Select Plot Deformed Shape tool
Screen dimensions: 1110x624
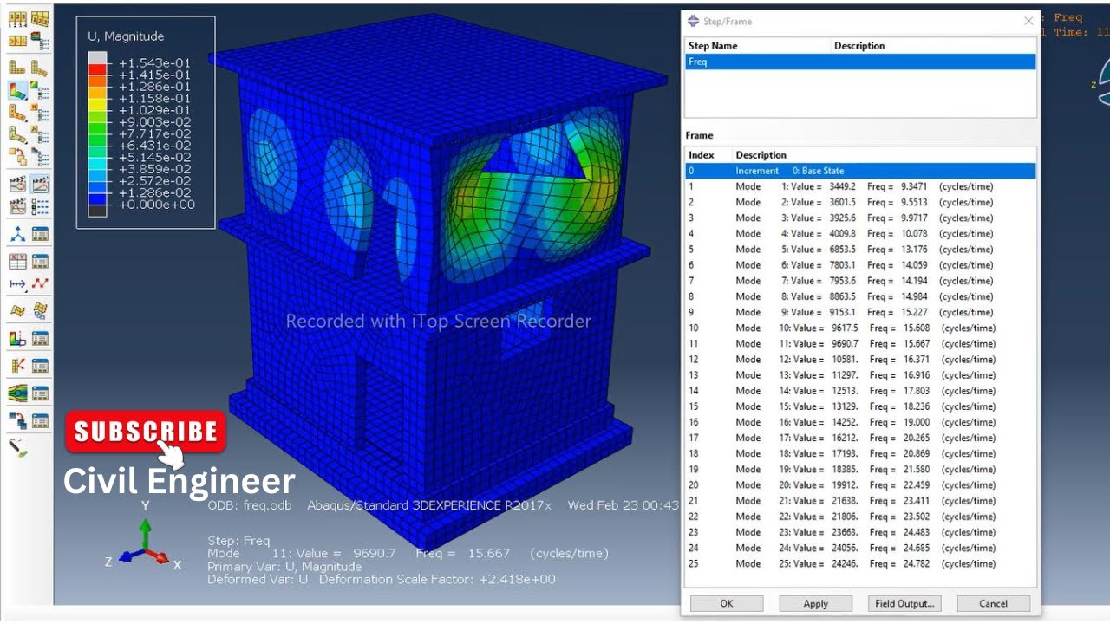coord(40,68)
